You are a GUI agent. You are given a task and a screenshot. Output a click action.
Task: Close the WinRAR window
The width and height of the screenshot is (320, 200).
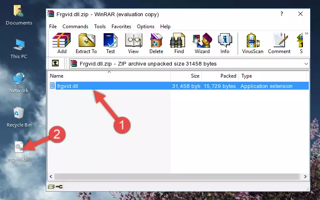click(300, 14)
